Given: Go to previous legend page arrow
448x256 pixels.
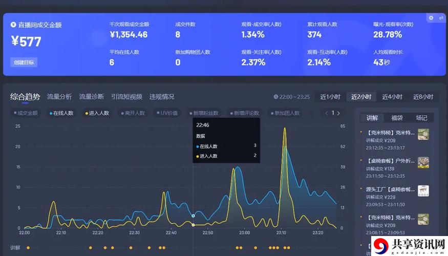Looking at the screenshot, I should click(x=326, y=113).
